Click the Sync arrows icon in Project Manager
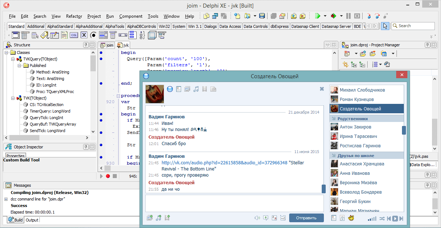The width and height of the screenshot is (441, 228). click(345, 64)
